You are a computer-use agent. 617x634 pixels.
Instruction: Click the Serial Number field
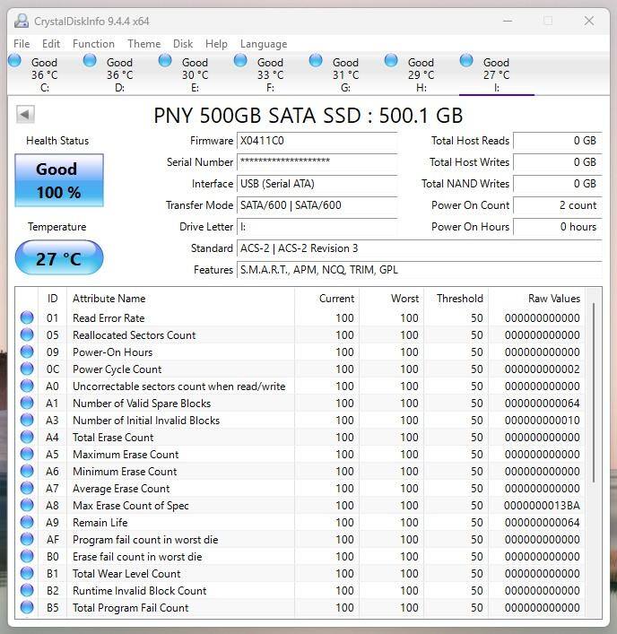317,162
